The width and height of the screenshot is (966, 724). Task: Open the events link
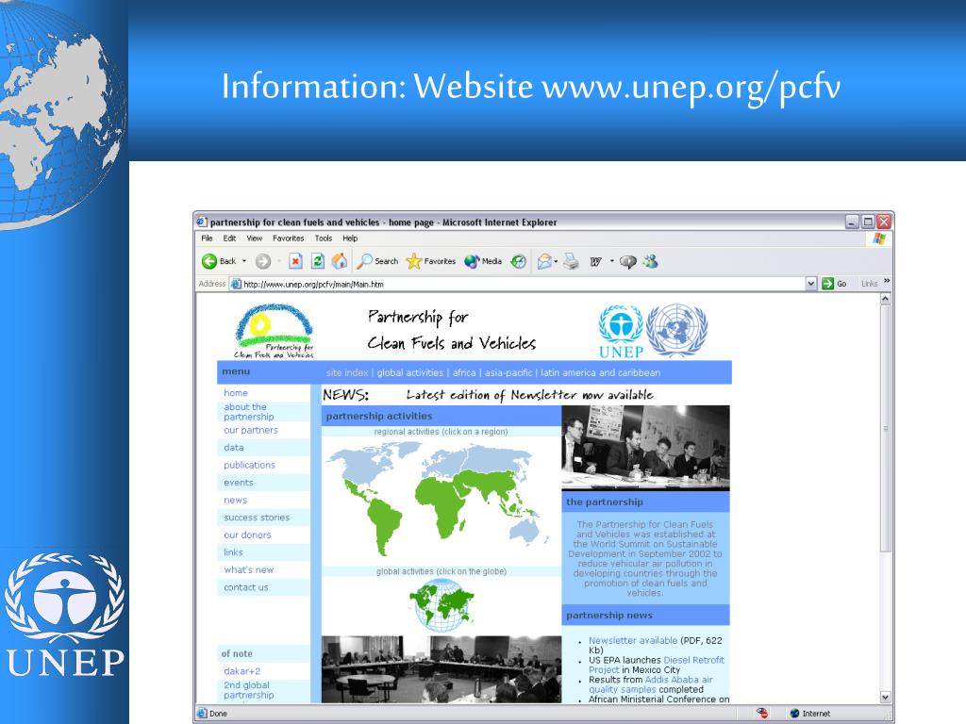point(239,483)
